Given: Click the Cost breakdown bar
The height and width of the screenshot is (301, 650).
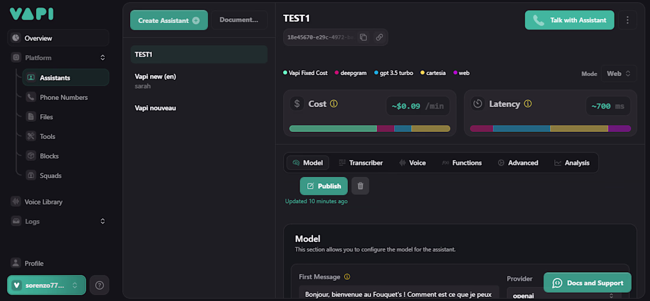Looking at the screenshot, I should point(370,128).
